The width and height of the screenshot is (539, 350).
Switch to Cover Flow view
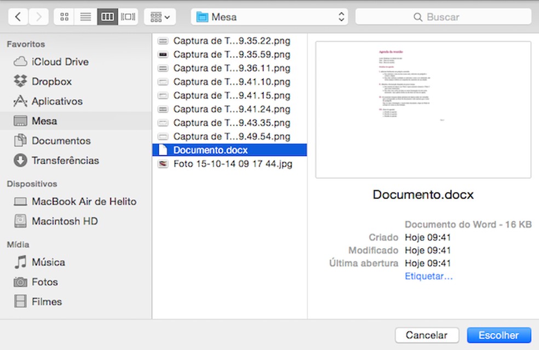pos(128,17)
